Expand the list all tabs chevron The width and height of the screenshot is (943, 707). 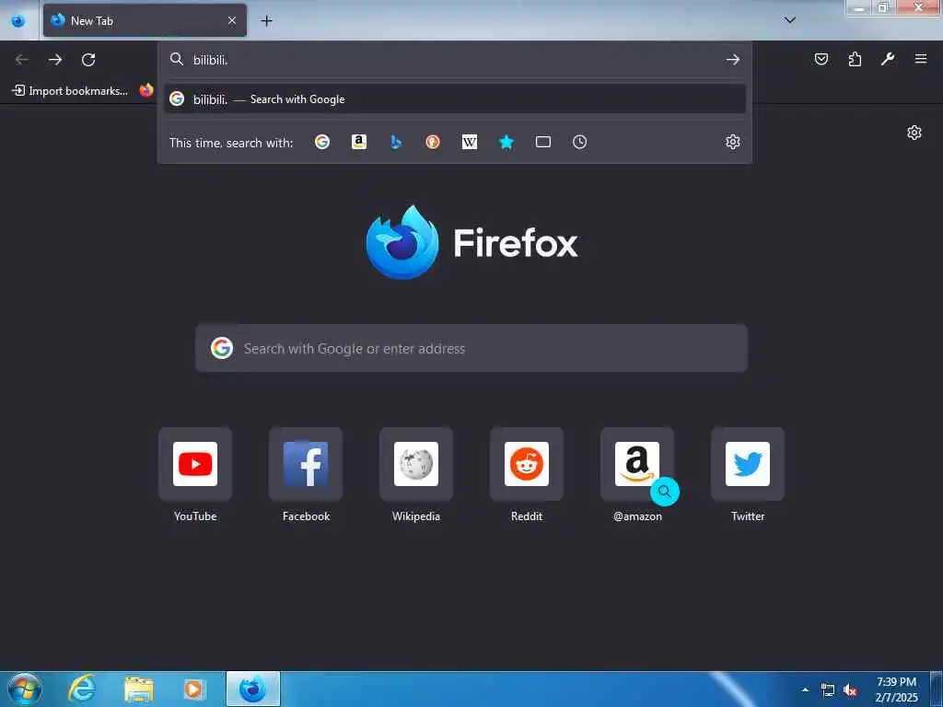coord(790,20)
